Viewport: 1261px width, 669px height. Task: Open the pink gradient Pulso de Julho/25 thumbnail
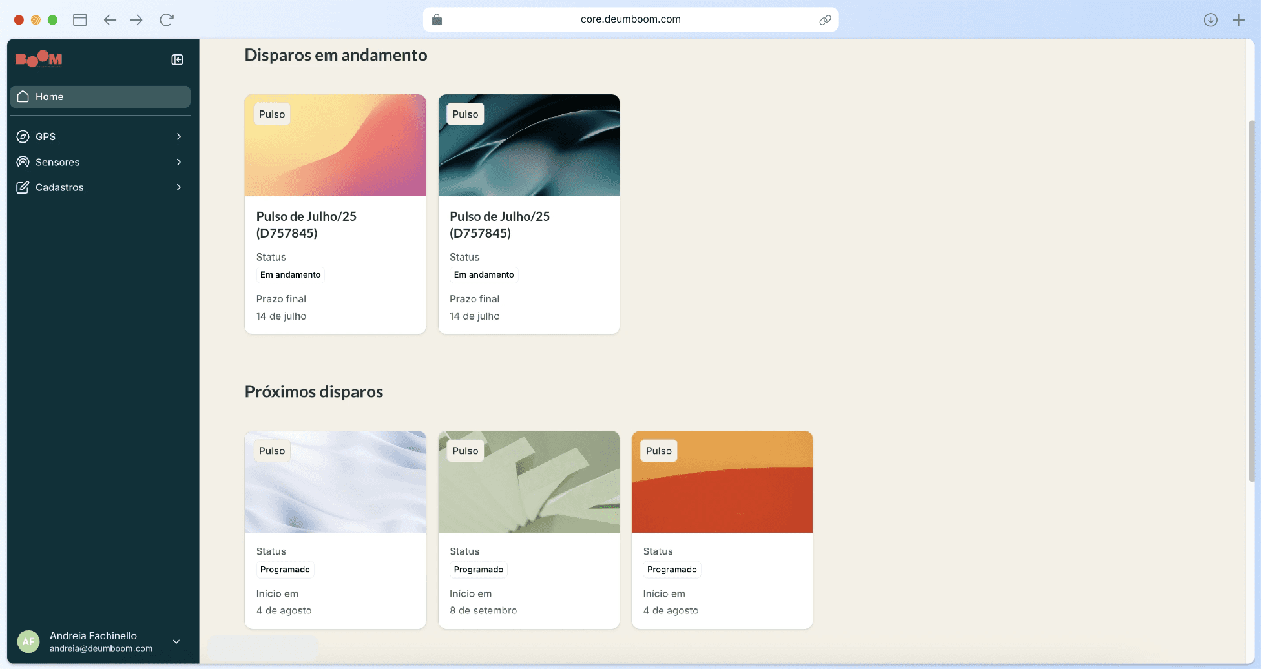pyautogui.click(x=335, y=145)
